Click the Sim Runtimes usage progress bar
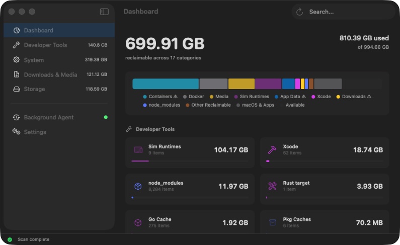 190,161
